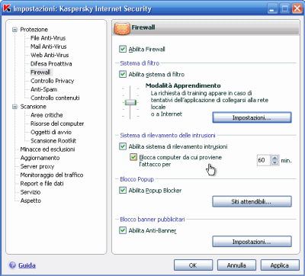Screen dimensions: 305x276
Task: Open Controllo contenuti settings
Action: (x=55, y=98)
